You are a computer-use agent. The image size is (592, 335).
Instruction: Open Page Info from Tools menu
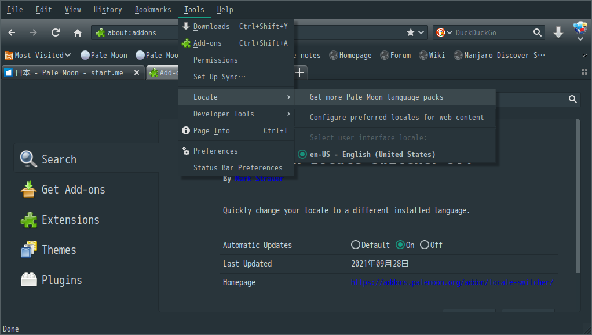(x=236, y=130)
